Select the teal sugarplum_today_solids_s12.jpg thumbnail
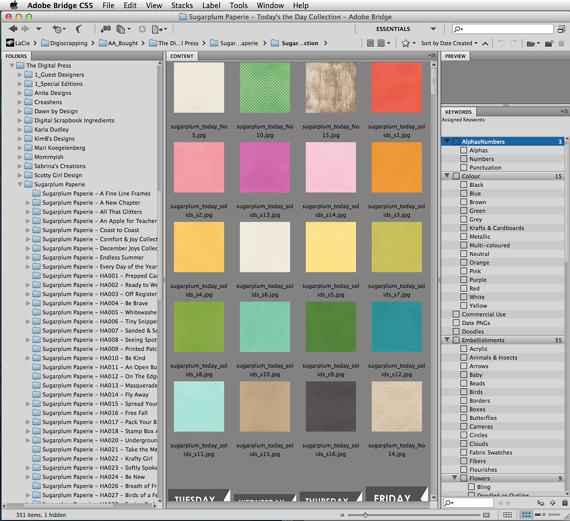 click(397, 327)
